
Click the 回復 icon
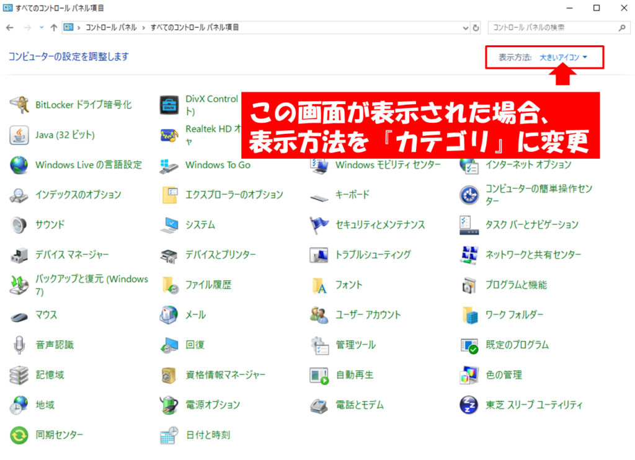point(169,345)
